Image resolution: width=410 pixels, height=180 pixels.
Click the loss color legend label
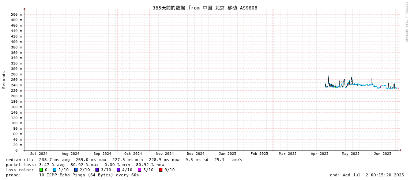(20, 170)
